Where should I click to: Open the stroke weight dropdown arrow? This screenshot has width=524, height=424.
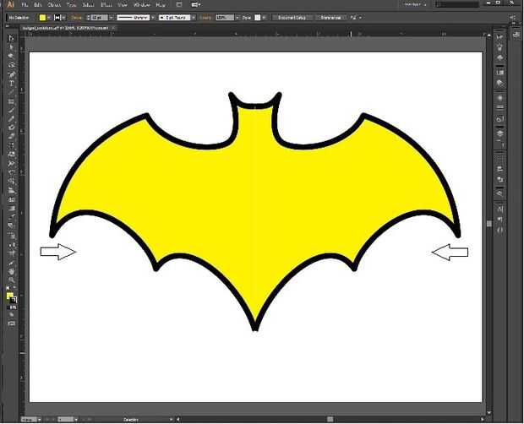pos(112,18)
